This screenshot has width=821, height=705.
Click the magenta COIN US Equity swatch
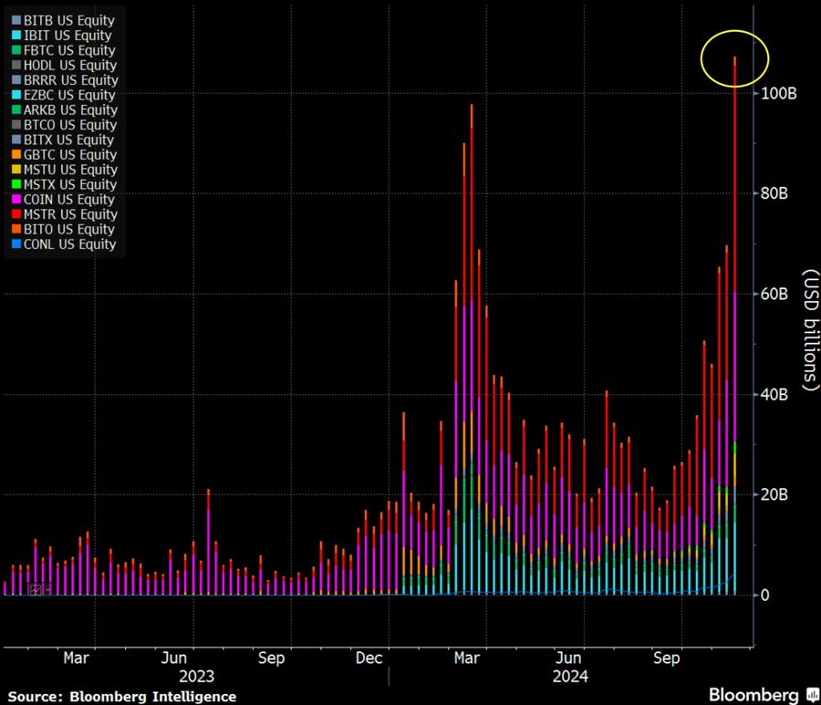pos(15,200)
